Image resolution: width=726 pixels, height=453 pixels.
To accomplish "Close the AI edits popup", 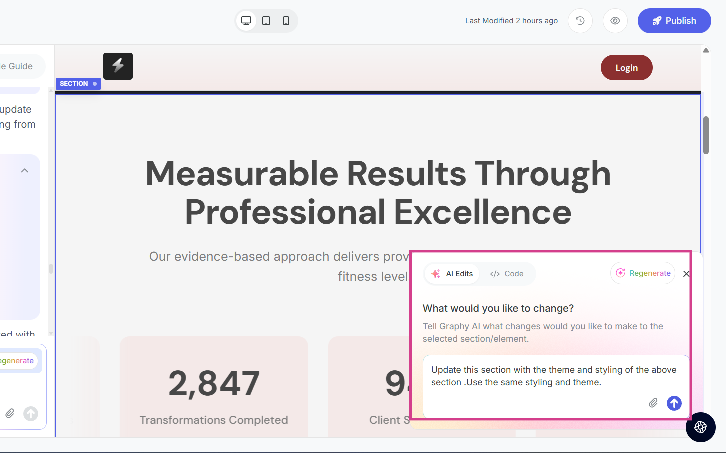I will [x=686, y=274].
